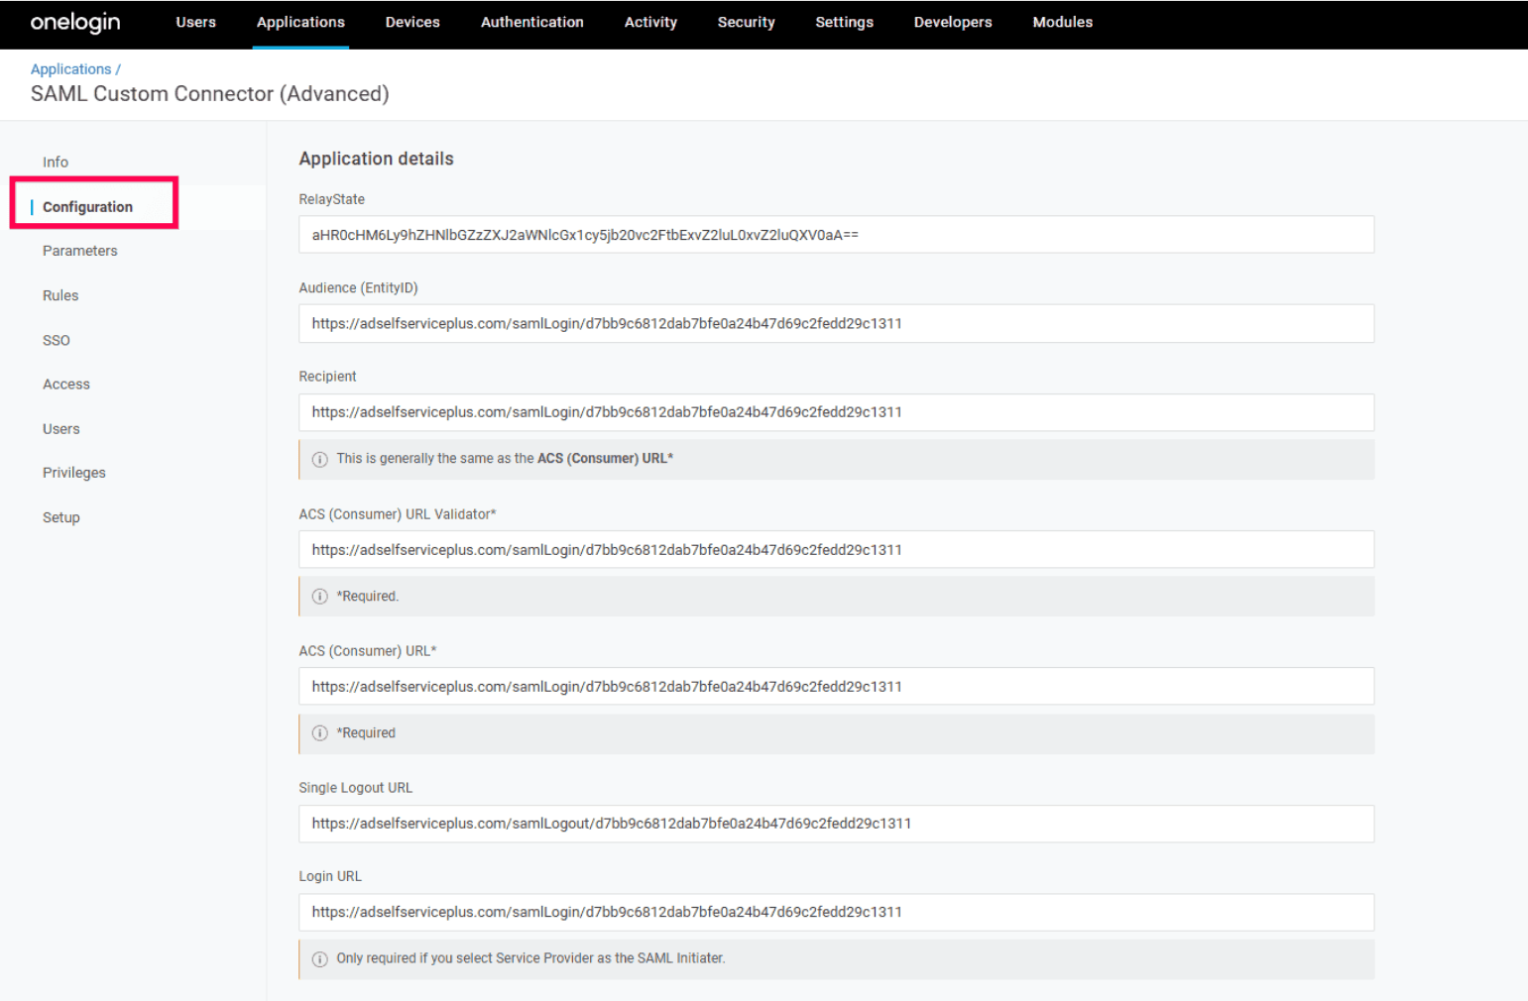
Task: Open the Developers menu
Action: (x=953, y=22)
